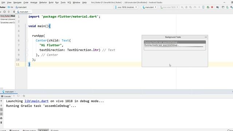Click the Print icon in console sidebar
233x131 pixels.
tap(1, 118)
